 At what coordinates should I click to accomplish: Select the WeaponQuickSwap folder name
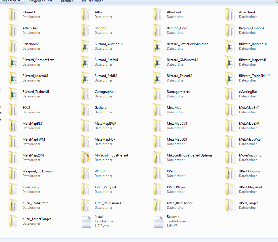pos(37,171)
